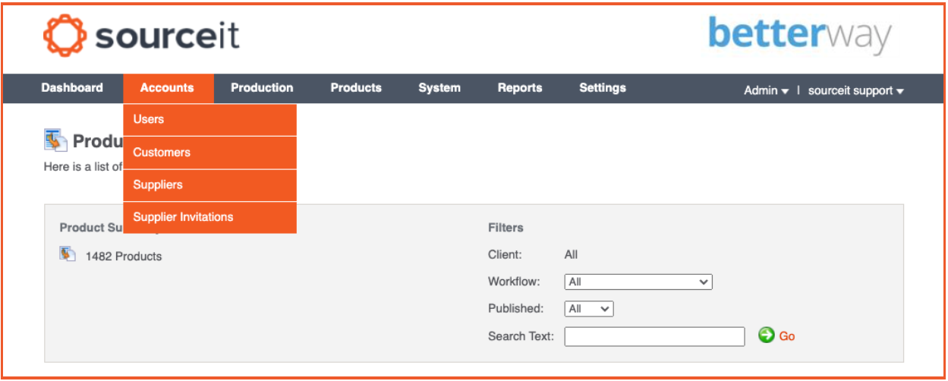Click the Go link
This screenshot has height=381, width=948.
(787, 336)
